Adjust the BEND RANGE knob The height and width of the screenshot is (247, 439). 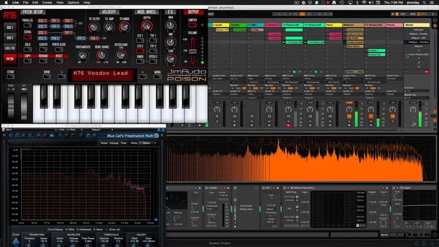tap(102, 55)
